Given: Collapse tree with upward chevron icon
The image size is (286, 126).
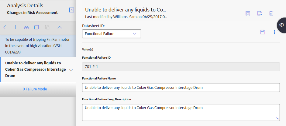Looking at the screenshot, I should click(60, 27).
